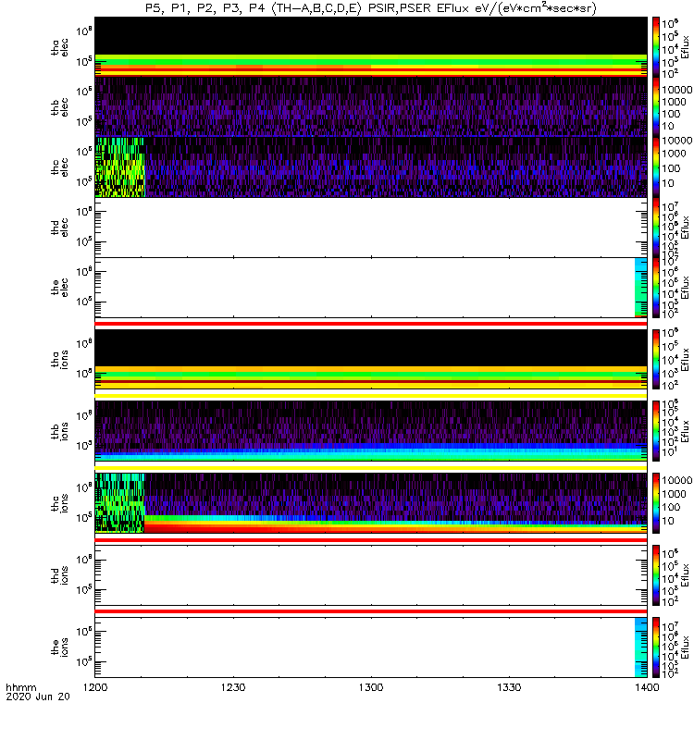Click inside the empty thd elec panel
Screen dimensions: 694x740
click(371, 227)
